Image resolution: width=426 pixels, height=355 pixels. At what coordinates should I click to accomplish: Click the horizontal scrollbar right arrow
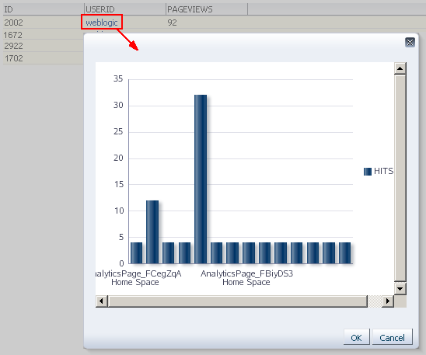(388, 301)
